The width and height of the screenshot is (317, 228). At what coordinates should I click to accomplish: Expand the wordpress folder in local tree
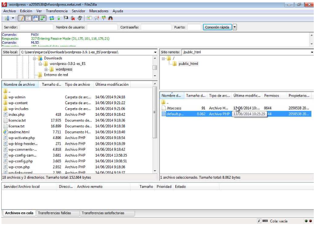pos(46,69)
